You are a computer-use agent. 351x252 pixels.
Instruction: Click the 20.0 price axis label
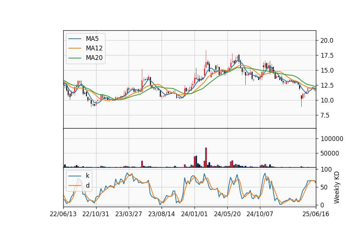pos(327,41)
